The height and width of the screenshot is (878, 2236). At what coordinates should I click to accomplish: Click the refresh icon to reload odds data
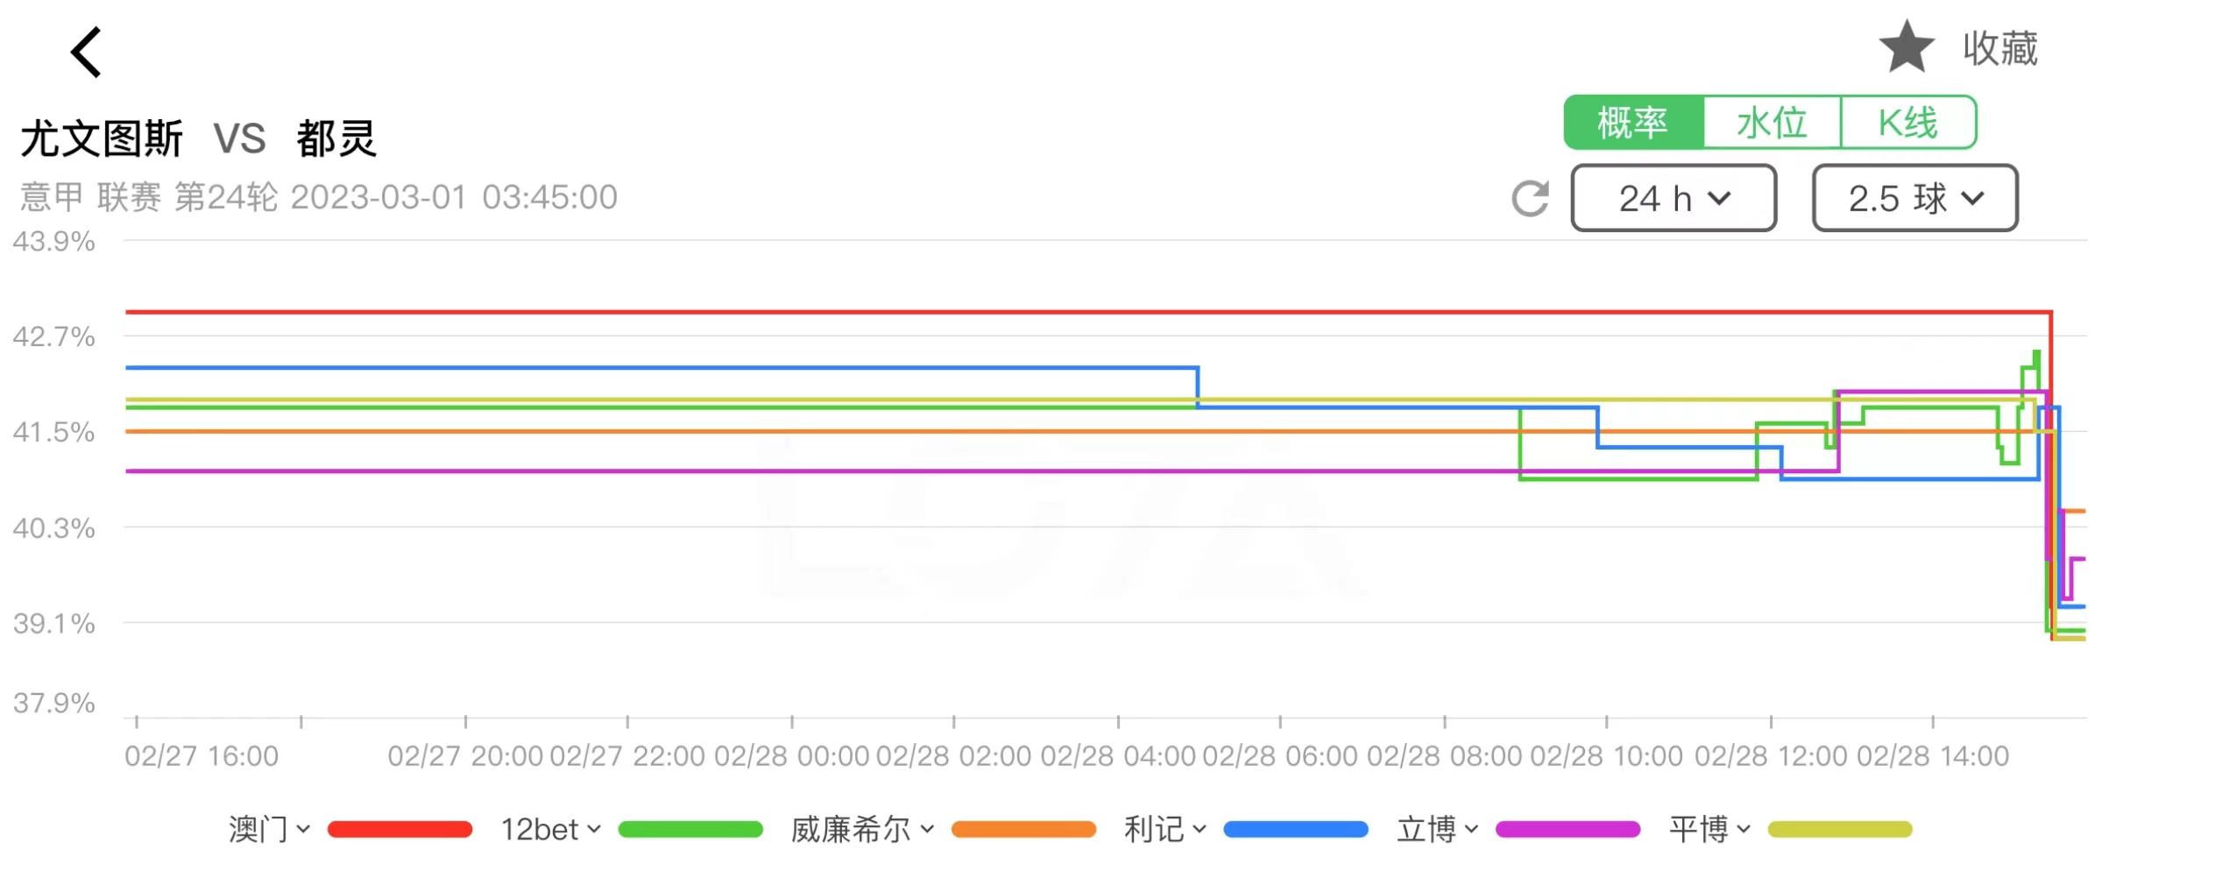(1529, 198)
